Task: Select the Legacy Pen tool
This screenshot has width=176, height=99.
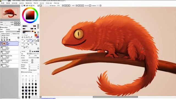Action: click(28, 47)
